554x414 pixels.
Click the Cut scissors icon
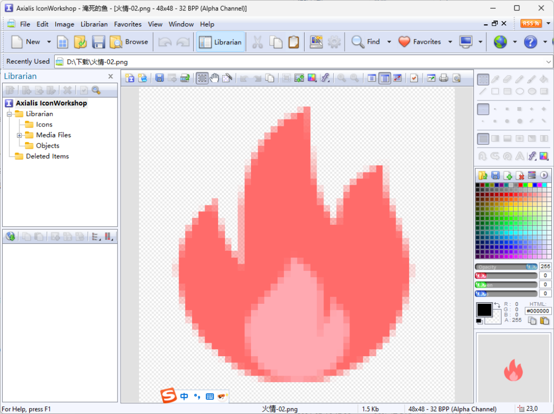[x=258, y=42]
